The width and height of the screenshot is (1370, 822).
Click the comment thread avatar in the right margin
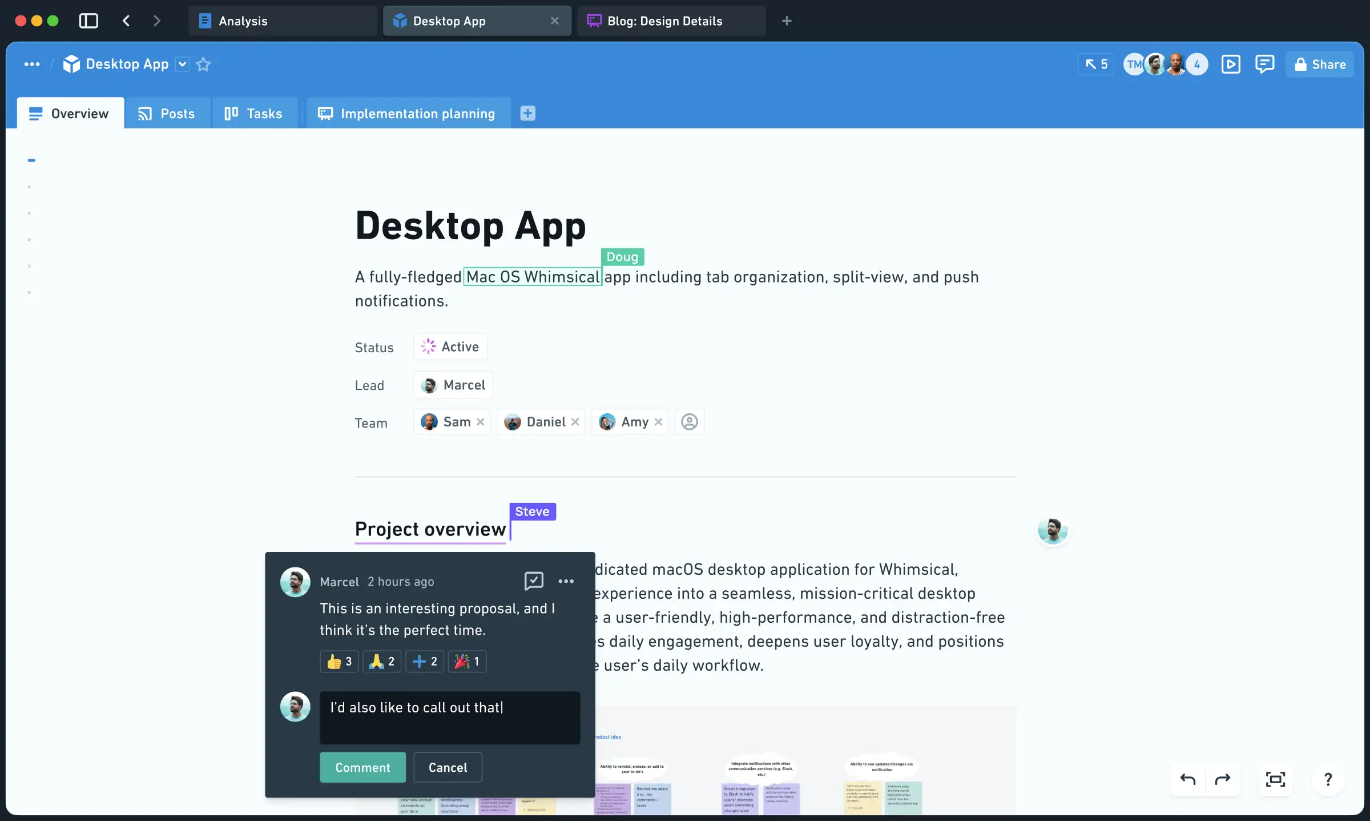pos(1053,530)
